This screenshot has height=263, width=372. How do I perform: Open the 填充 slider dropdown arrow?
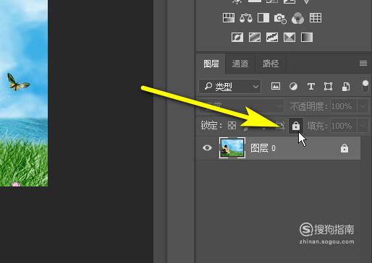coord(363,126)
